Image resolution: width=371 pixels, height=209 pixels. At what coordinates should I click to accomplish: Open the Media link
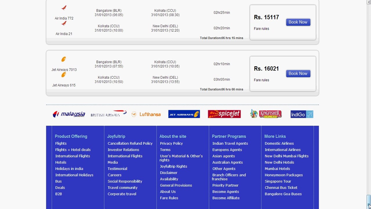(113, 163)
